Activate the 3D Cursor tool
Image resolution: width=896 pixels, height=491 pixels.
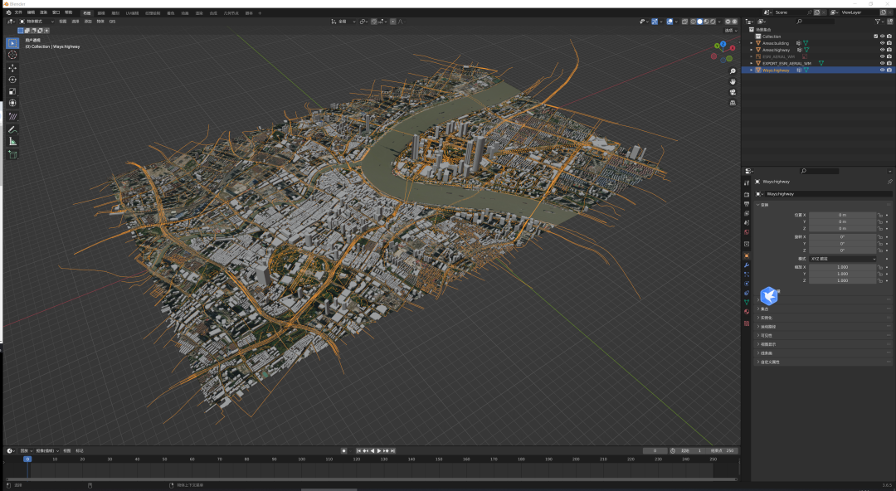coord(12,55)
